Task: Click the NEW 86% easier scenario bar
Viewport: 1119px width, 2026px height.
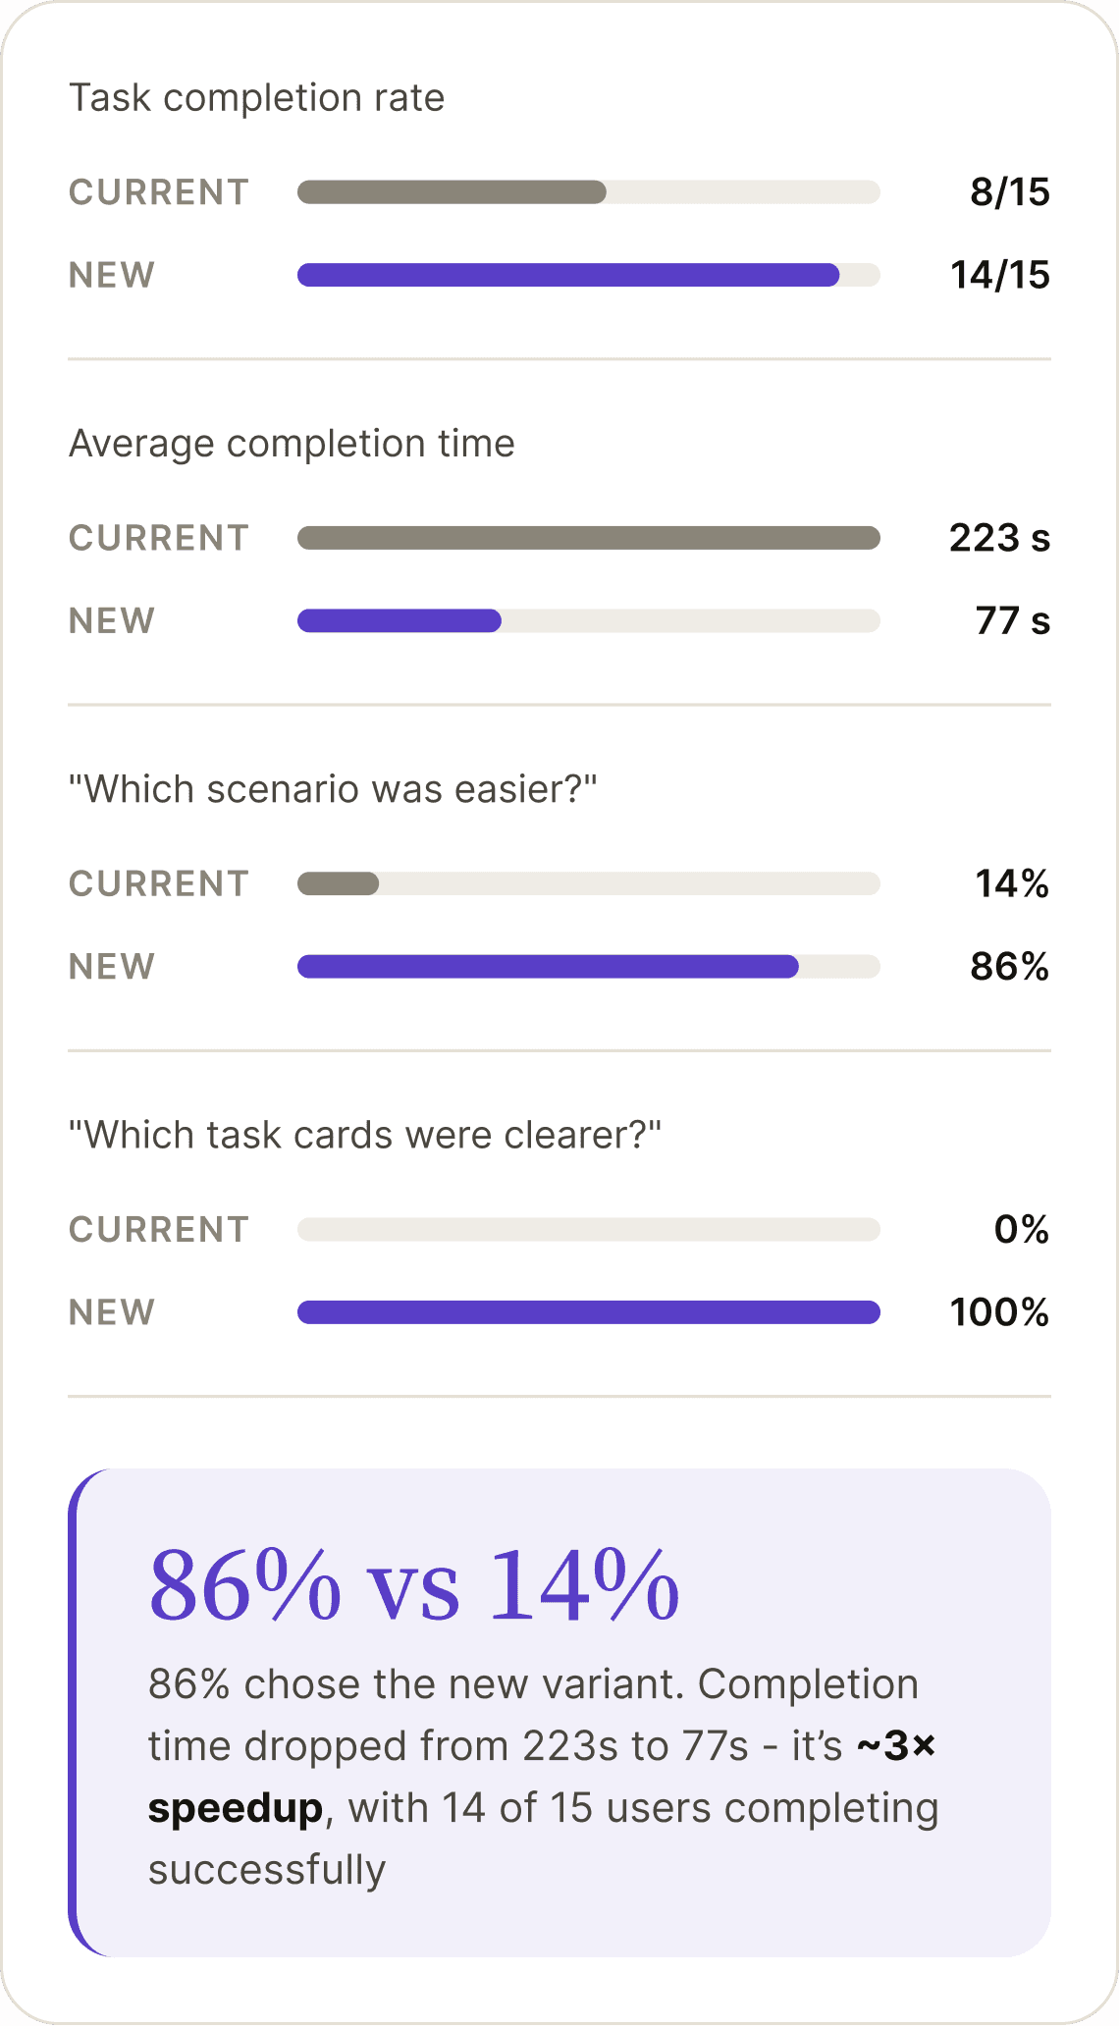Action: pos(589,966)
